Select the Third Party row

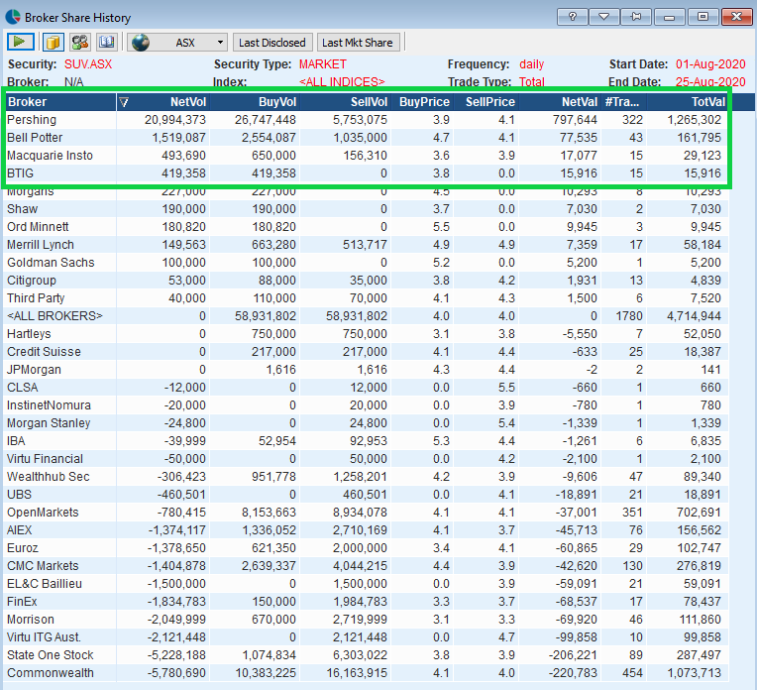(x=366, y=298)
